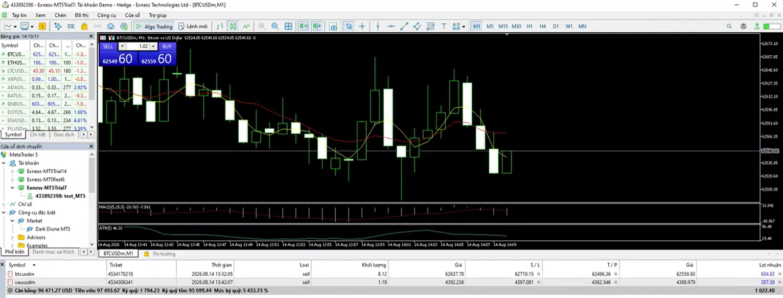Switch to the D1 timeframe

[556, 26]
